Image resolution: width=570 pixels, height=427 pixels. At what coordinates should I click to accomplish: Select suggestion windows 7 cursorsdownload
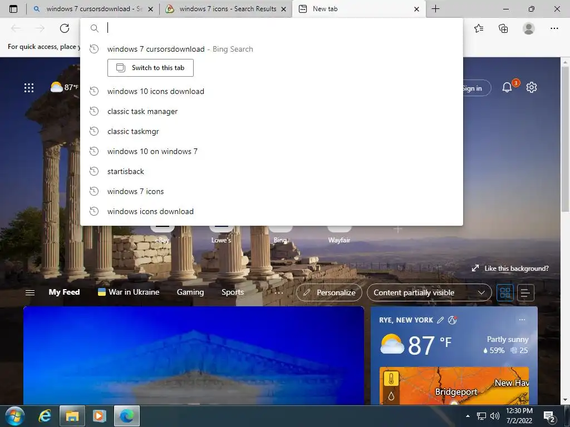272,49
